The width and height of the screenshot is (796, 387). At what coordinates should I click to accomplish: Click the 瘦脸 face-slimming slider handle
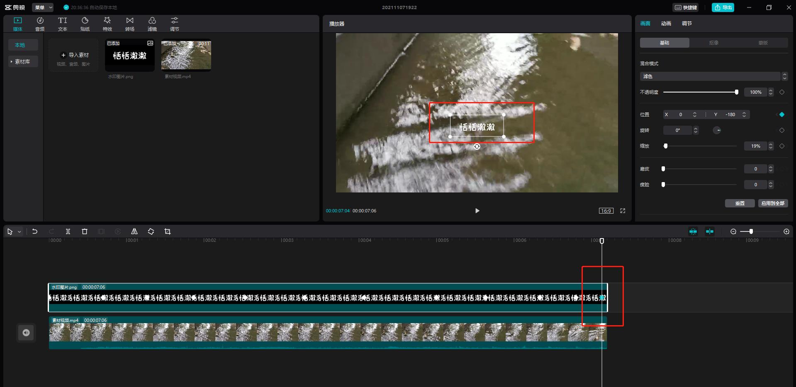click(x=663, y=185)
